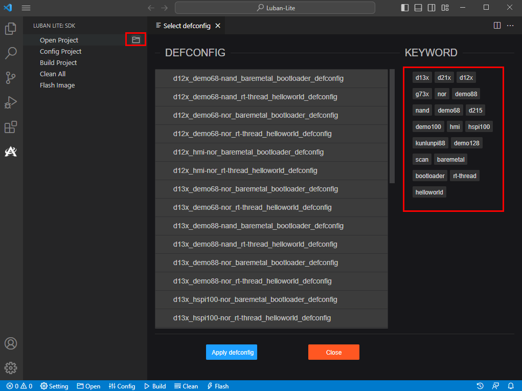
Task: Open the Accounts icon in activity bar
Action: point(11,343)
